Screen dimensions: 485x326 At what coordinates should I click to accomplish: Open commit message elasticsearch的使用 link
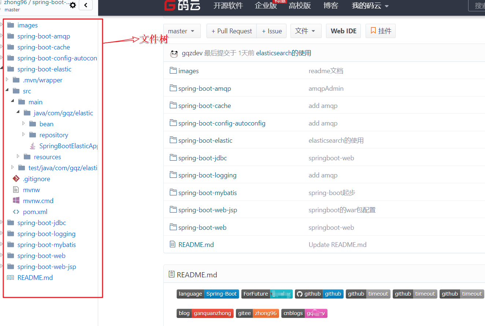point(284,53)
